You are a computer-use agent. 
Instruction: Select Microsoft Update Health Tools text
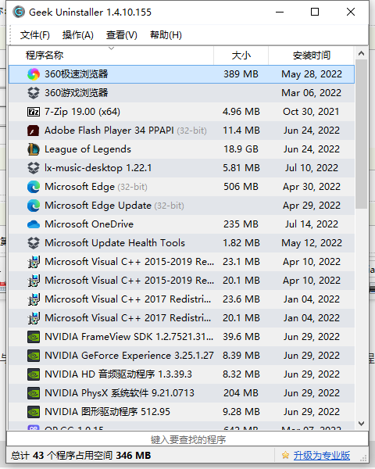pyautogui.click(x=115, y=243)
